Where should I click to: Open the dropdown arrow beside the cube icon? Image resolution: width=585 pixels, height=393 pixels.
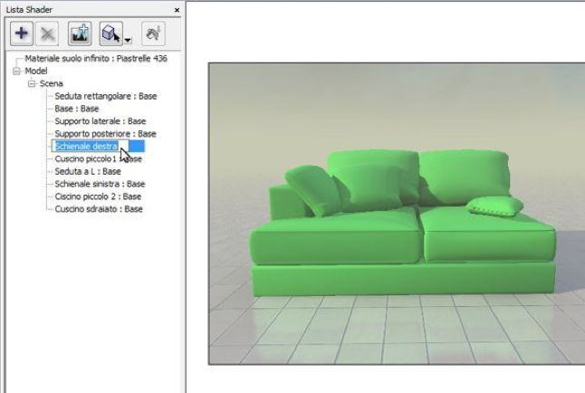(x=129, y=39)
